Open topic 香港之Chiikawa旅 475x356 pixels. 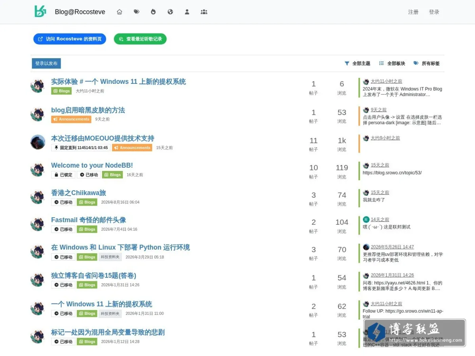pyautogui.click(x=78, y=193)
